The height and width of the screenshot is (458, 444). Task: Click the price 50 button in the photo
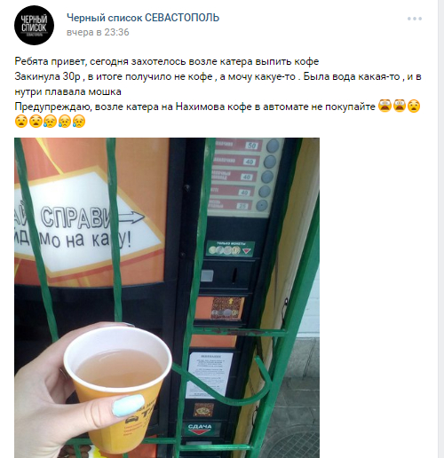[x=252, y=146]
